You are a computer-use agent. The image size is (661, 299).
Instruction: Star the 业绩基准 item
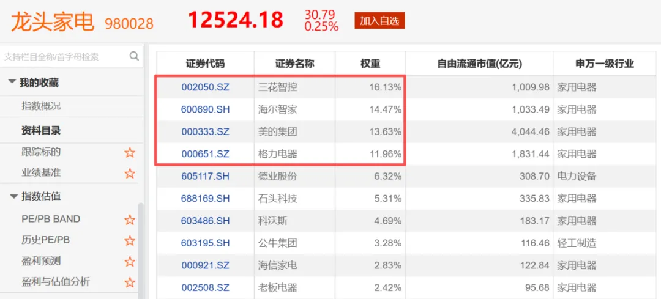click(130, 173)
